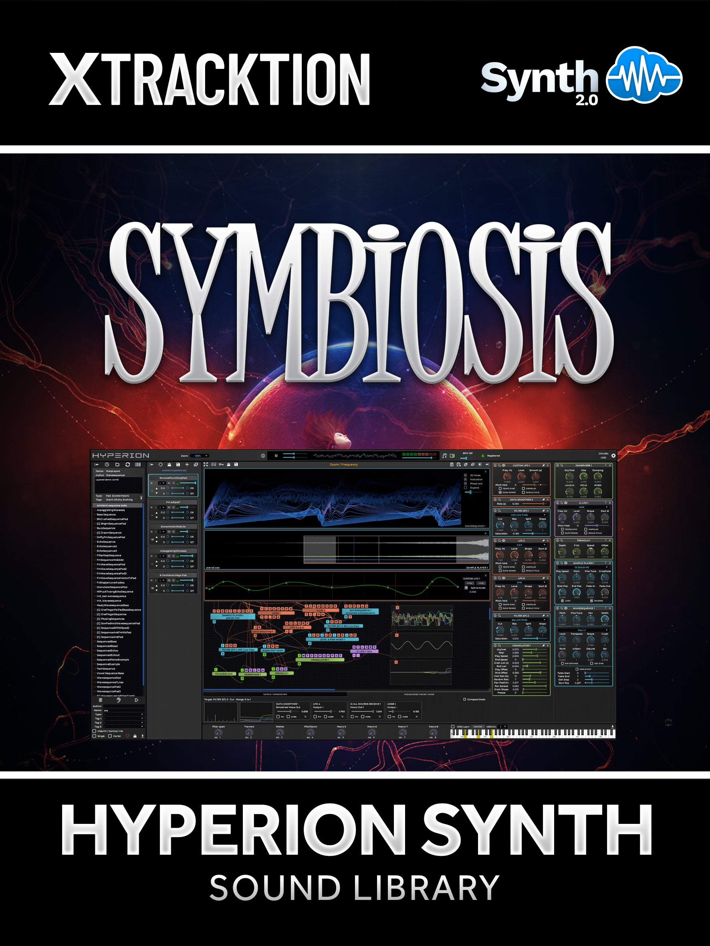
Task: Save patch with floppy icon above wave display
Action: click(236, 465)
